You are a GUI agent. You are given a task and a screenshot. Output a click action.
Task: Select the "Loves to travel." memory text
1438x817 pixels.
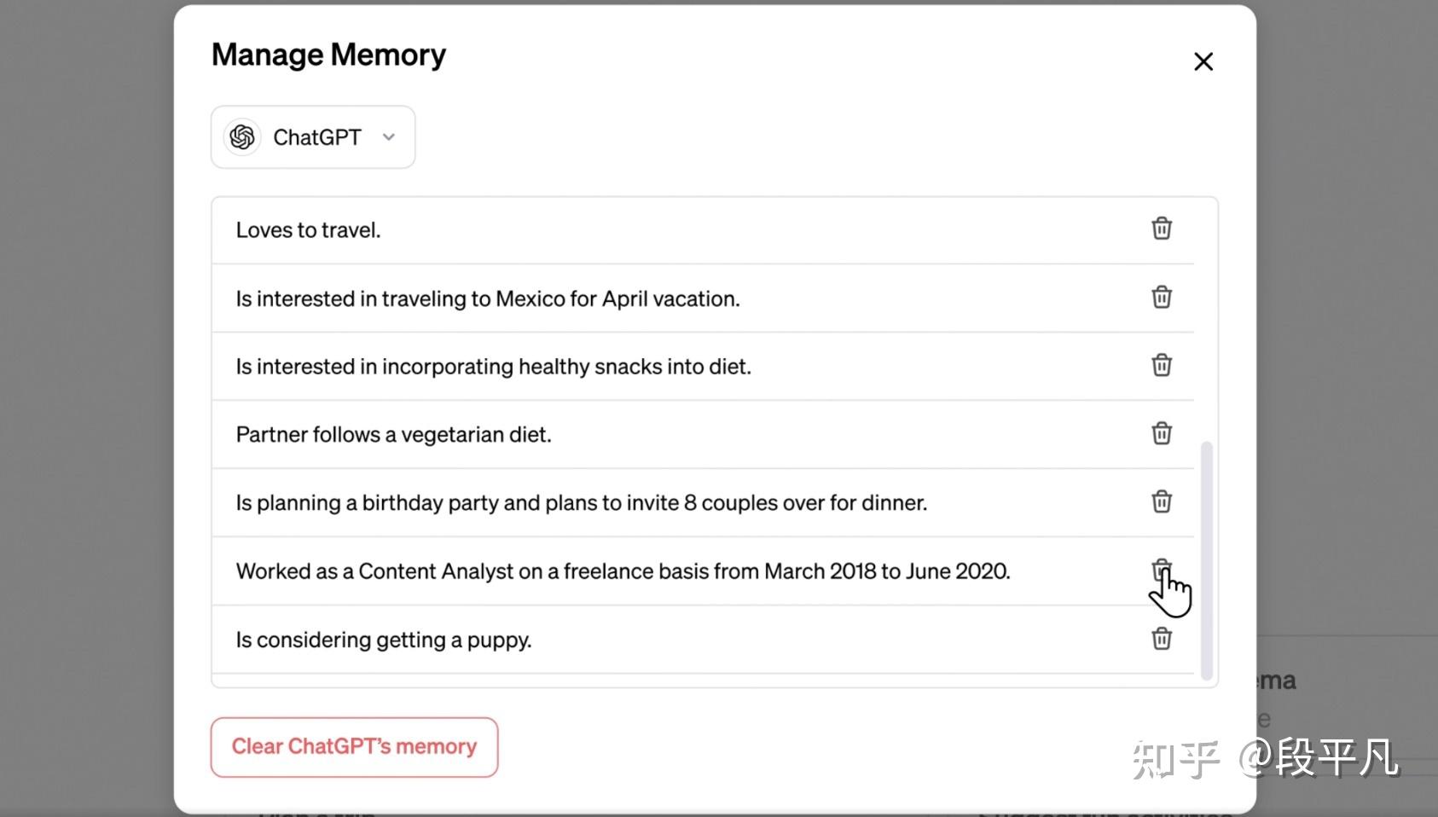[x=308, y=230]
